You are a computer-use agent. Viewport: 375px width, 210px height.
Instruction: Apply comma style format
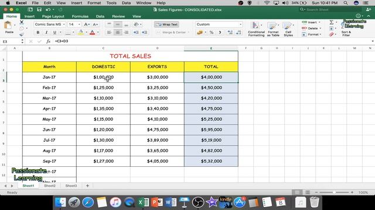220,33
